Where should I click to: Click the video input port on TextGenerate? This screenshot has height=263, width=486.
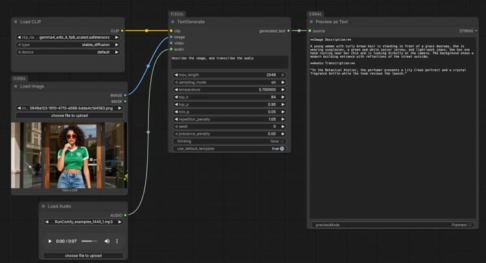pyautogui.click(x=171, y=43)
